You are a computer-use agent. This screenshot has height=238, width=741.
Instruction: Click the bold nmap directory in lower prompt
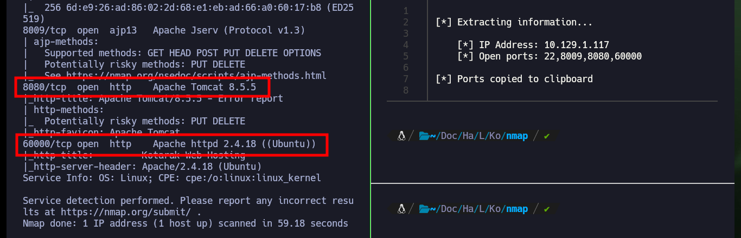(x=517, y=209)
